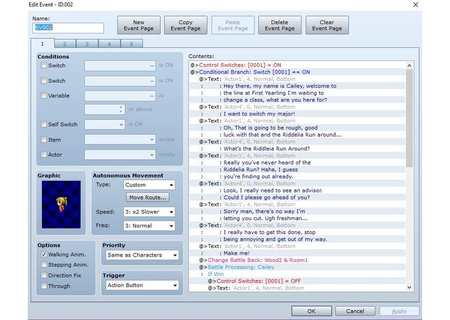Select the 'Oh, That is going to be rough' line
This screenshot has width=450, height=320.
click(x=297, y=128)
